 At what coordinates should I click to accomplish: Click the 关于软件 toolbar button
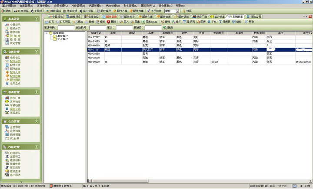154,11
